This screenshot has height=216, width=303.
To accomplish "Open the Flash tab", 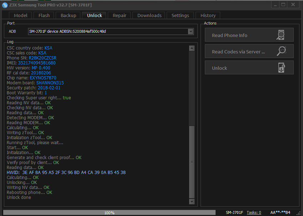I will (x=44, y=15).
